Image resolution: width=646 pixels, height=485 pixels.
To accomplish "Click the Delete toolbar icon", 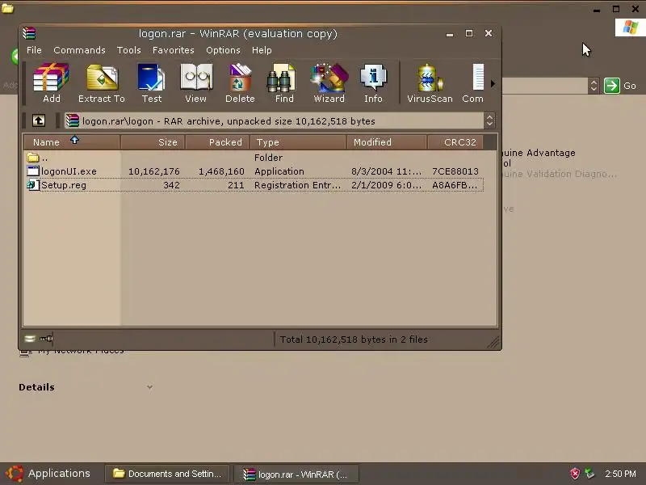I will coord(240,83).
